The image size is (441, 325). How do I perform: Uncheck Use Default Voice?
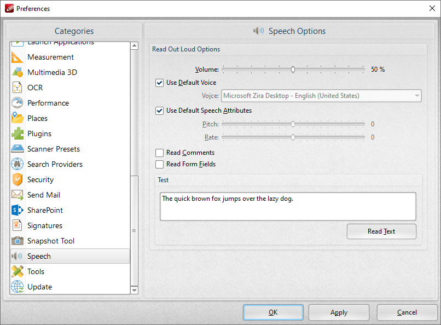pyautogui.click(x=159, y=83)
